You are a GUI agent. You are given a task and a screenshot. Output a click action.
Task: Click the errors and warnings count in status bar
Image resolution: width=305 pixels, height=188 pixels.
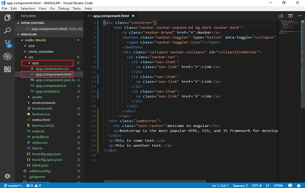tap(34, 186)
